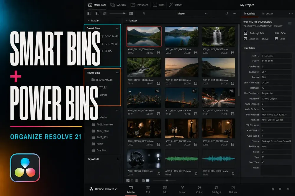Open the Effects tab

click(176, 5)
